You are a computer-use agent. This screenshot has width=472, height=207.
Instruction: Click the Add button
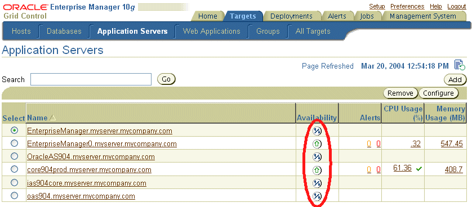point(455,80)
